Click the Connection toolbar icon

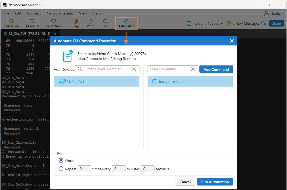coord(11,22)
